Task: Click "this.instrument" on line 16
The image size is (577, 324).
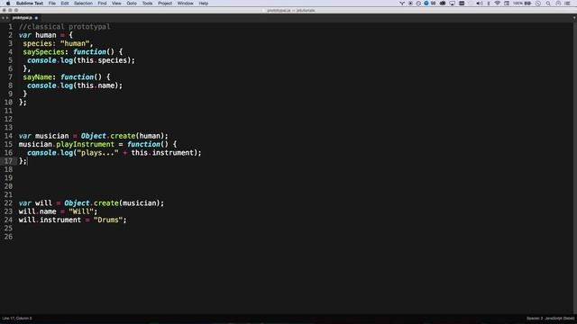Action: 162,153
